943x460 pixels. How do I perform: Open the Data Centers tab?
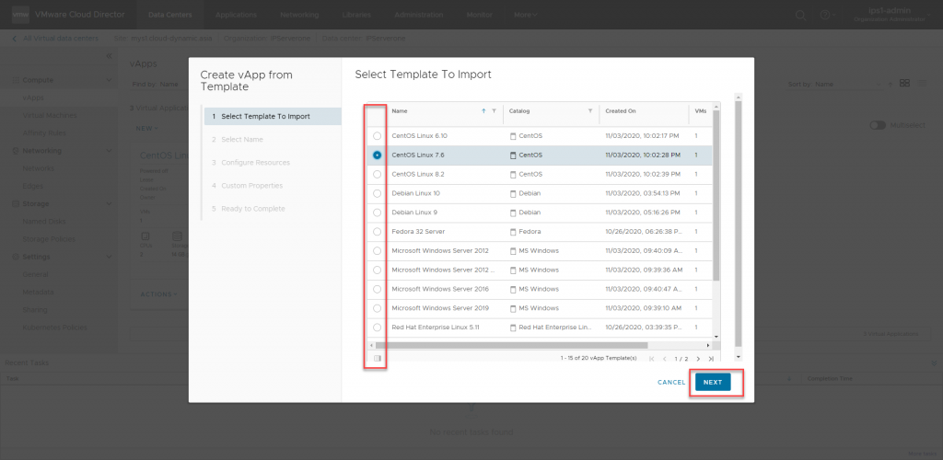coord(170,15)
